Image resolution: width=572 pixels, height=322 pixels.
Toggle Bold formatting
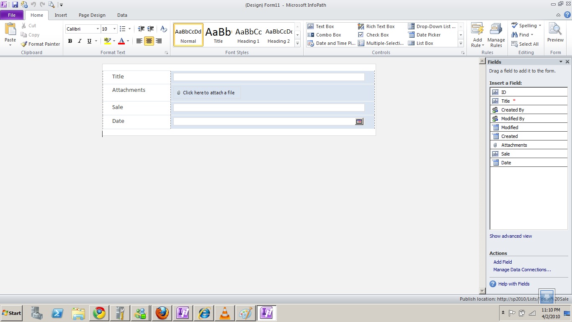[70, 41]
